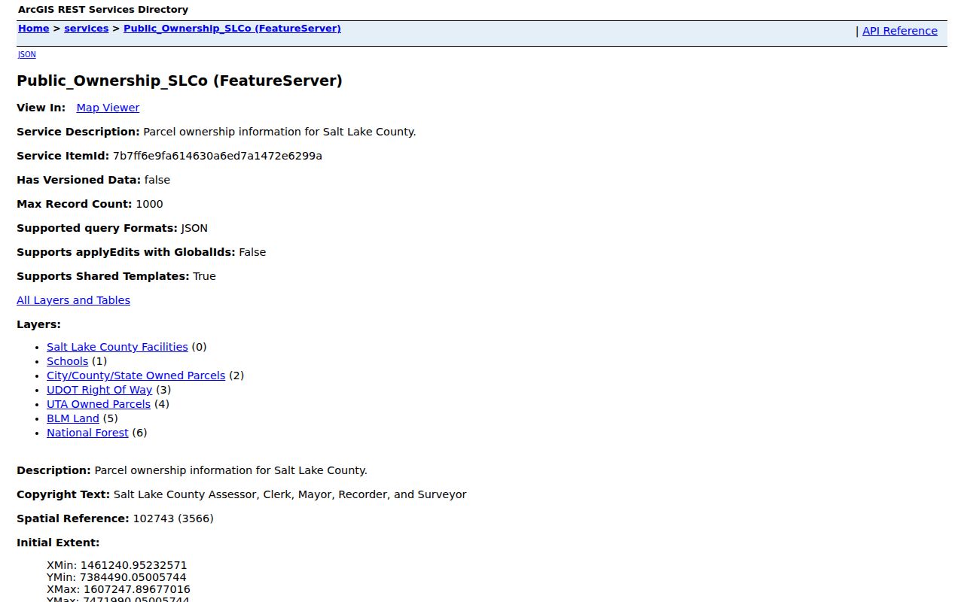Open the UTA Owned Parcels layer
This screenshot has width=964, height=602.
point(99,404)
